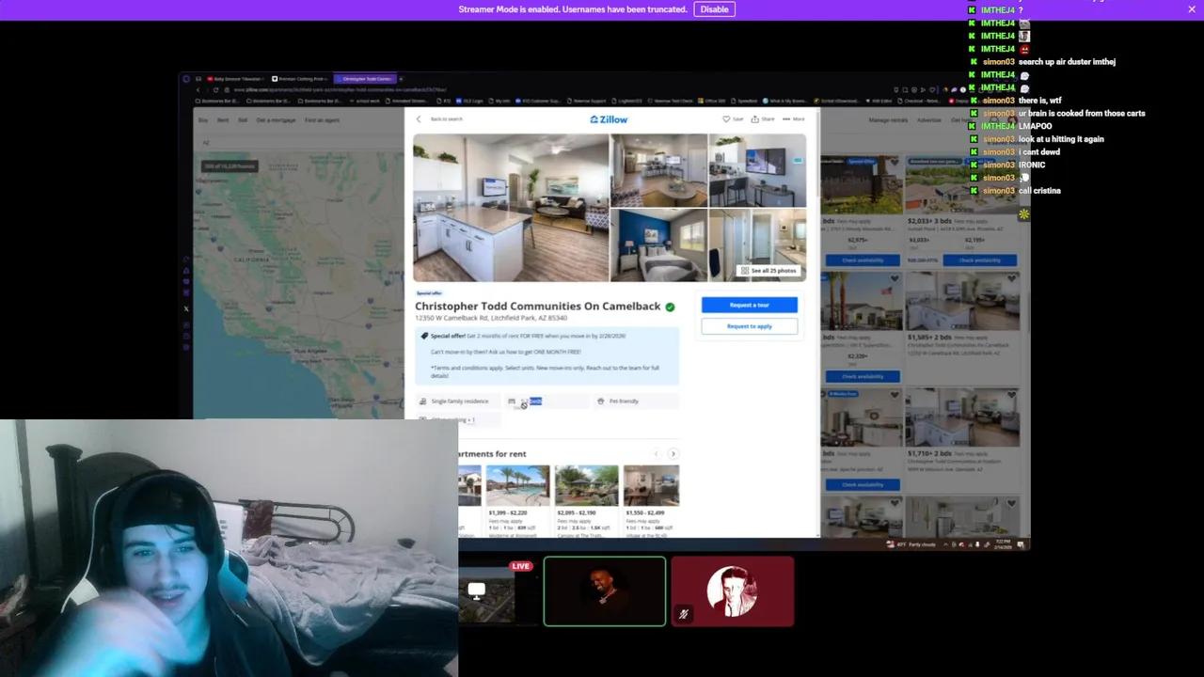The height and width of the screenshot is (677, 1204).
Task: Click the address '12350 W Camelback Rd' text
Action: coord(451,319)
